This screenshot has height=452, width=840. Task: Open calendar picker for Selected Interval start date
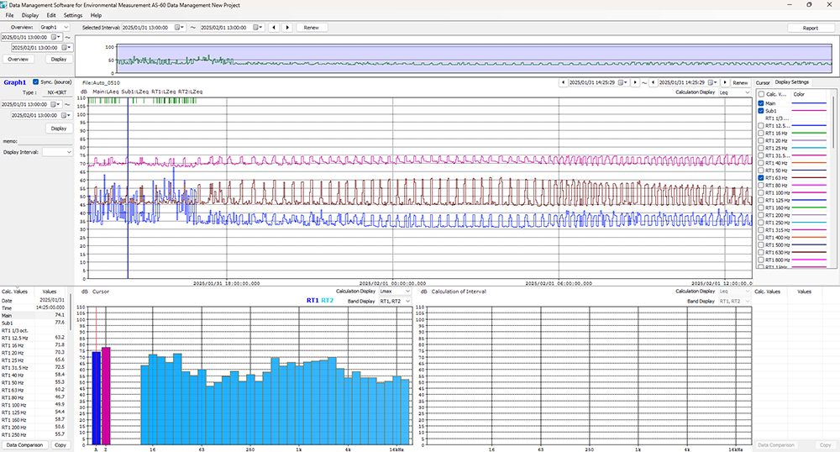tap(180, 28)
